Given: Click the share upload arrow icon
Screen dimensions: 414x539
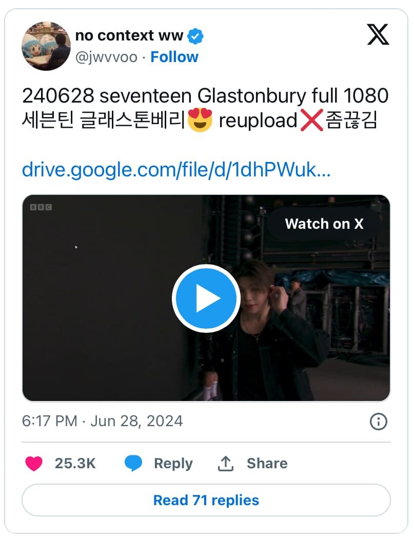Looking at the screenshot, I should point(226,464).
